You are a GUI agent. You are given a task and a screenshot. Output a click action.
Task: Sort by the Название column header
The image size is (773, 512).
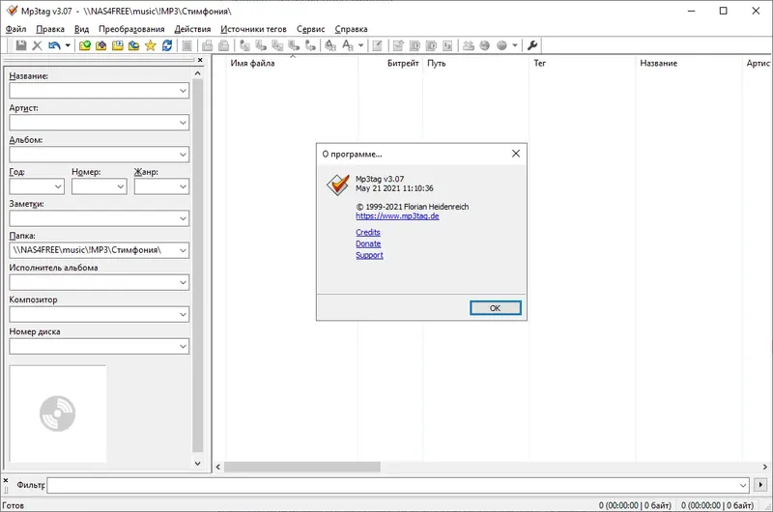coord(688,63)
